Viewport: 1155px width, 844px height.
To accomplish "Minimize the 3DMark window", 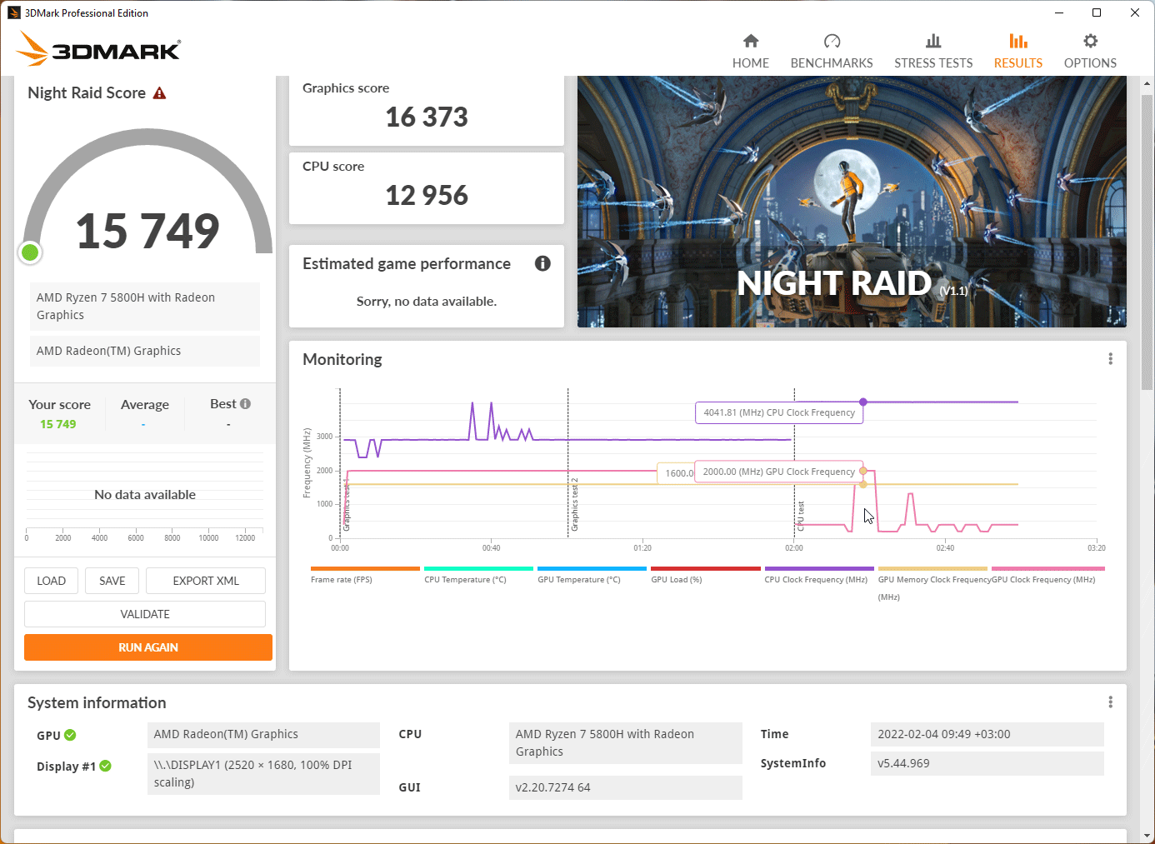I will click(x=1058, y=12).
